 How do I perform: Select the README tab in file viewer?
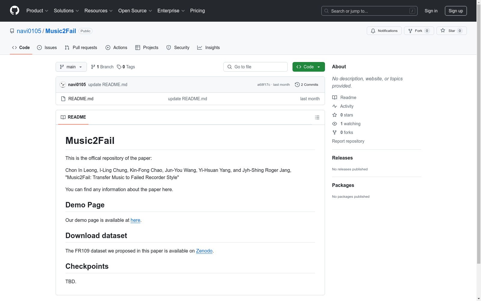[73, 117]
